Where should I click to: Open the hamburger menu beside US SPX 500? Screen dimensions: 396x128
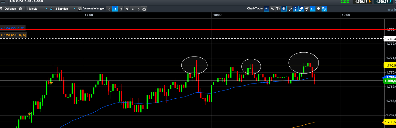[2, 1]
